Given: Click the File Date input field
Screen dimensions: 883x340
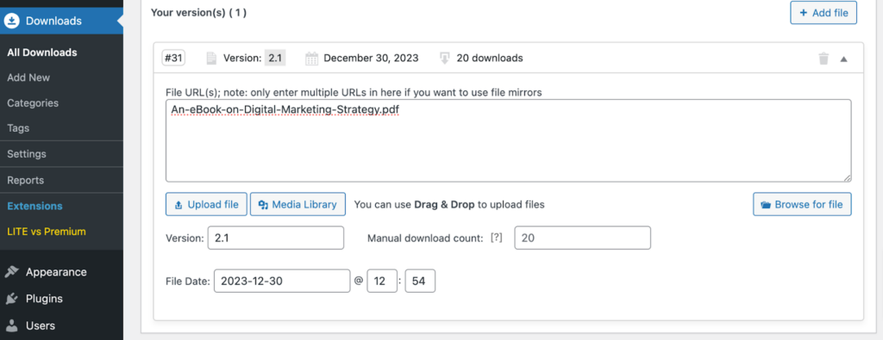Looking at the screenshot, I should (282, 281).
